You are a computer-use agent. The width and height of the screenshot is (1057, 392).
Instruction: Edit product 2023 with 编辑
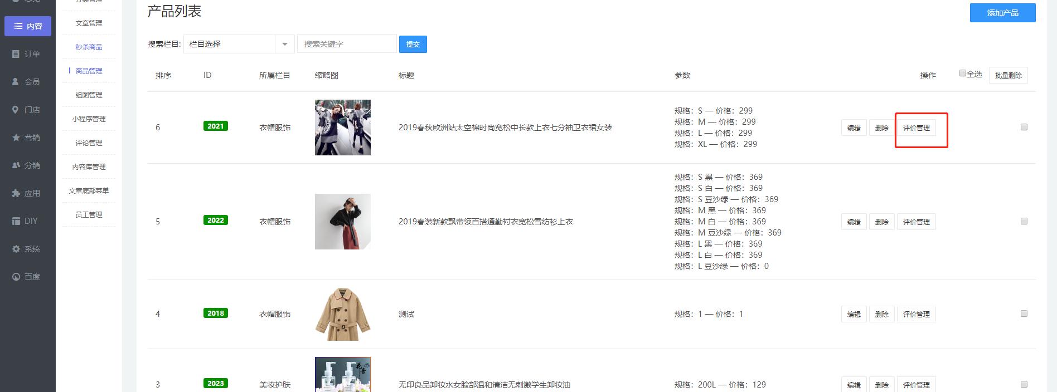854,385
